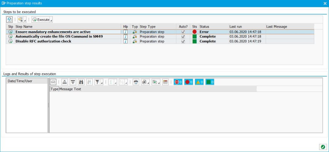Click the Step Name column header
329x152 pixels.
(x=69, y=27)
